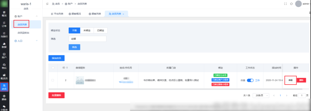Screen dimensions: 311x111
Task: Open the 顾客 customer sidebar icon
Action: pos(4,98)
